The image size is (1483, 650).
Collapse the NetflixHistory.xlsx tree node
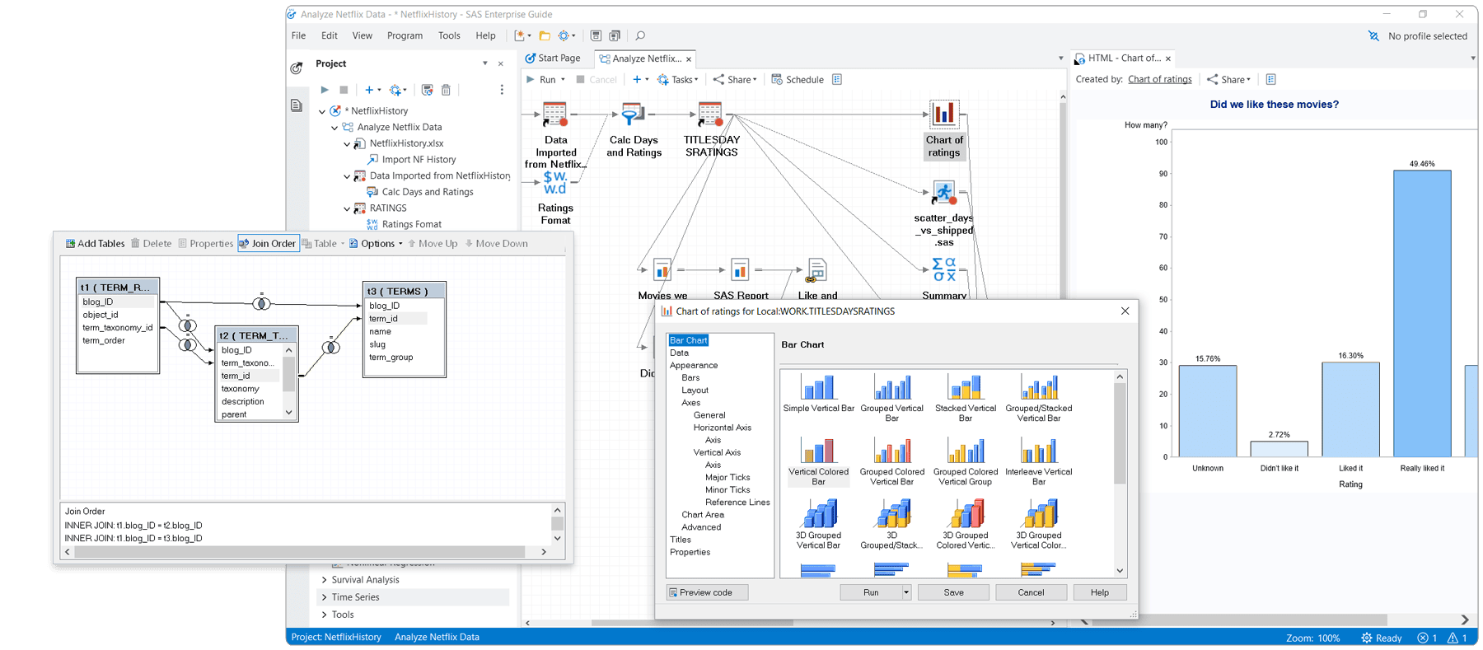347,143
